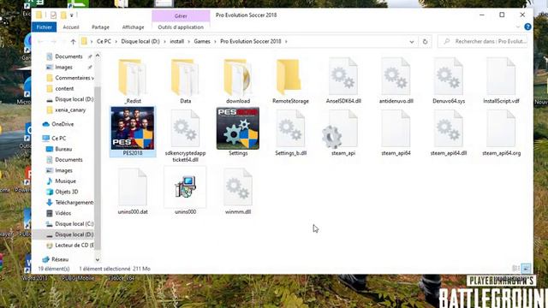The height and width of the screenshot is (308, 548).
Task: Select sdkencryptedappticket64.dll file
Action: click(185, 135)
